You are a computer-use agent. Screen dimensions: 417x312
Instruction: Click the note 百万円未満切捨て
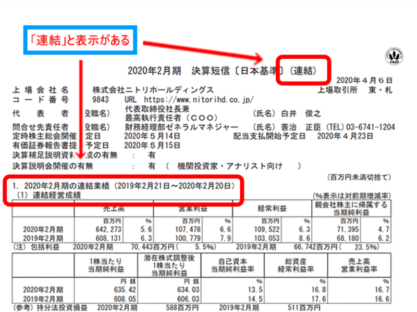point(359,177)
